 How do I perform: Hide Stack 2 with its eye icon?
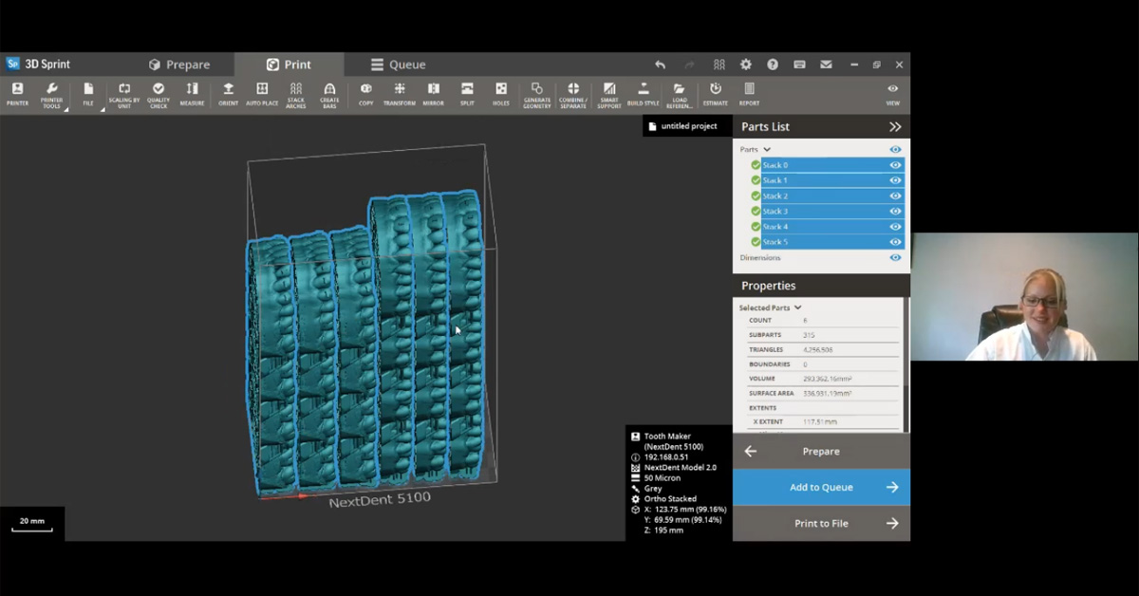[x=895, y=196]
